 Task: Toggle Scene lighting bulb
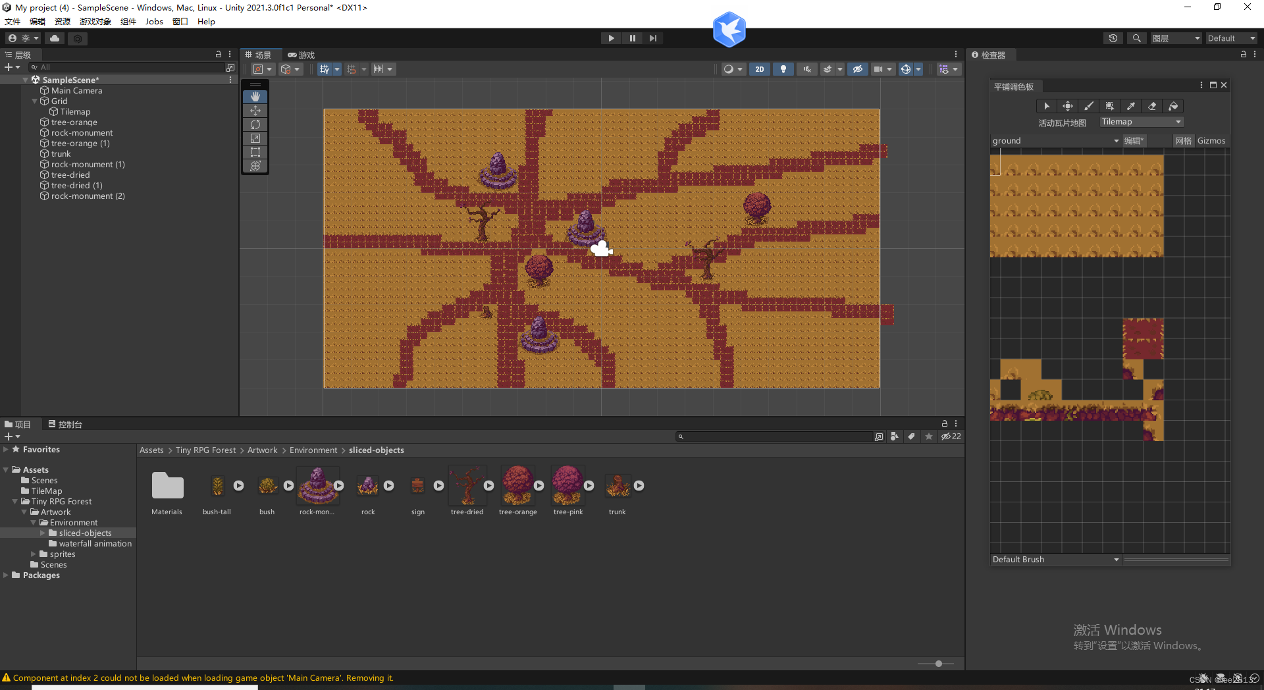point(783,69)
